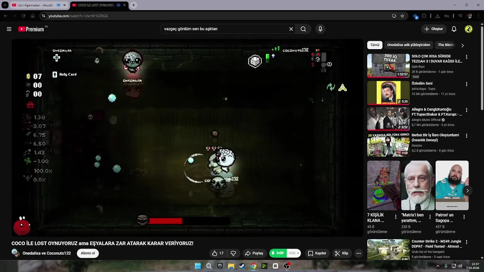Reload the page
The width and height of the screenshot is (484, 272).
(23, 16)
